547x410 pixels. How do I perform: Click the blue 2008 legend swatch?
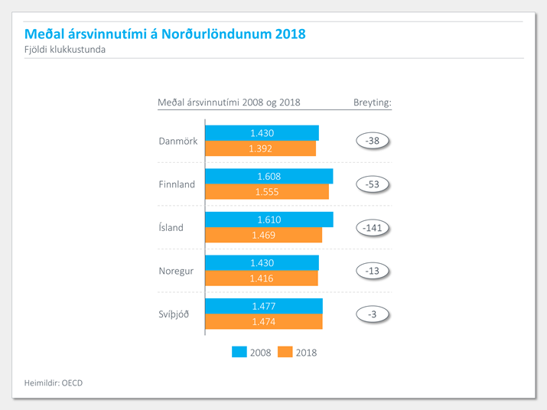[238, 352]
